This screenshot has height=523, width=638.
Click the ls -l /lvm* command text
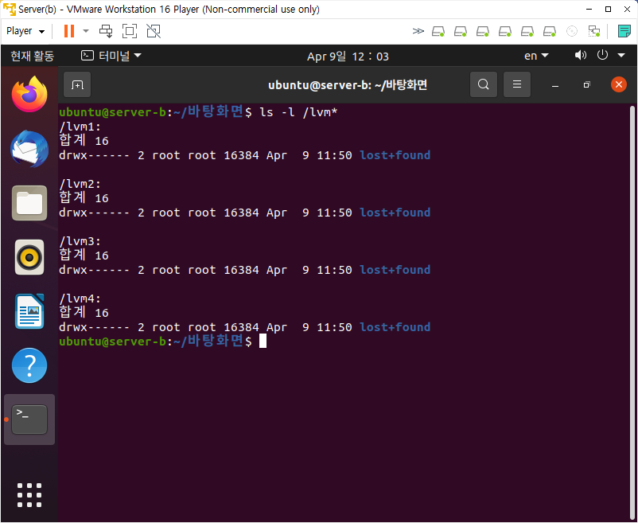(x=298, y=112)
